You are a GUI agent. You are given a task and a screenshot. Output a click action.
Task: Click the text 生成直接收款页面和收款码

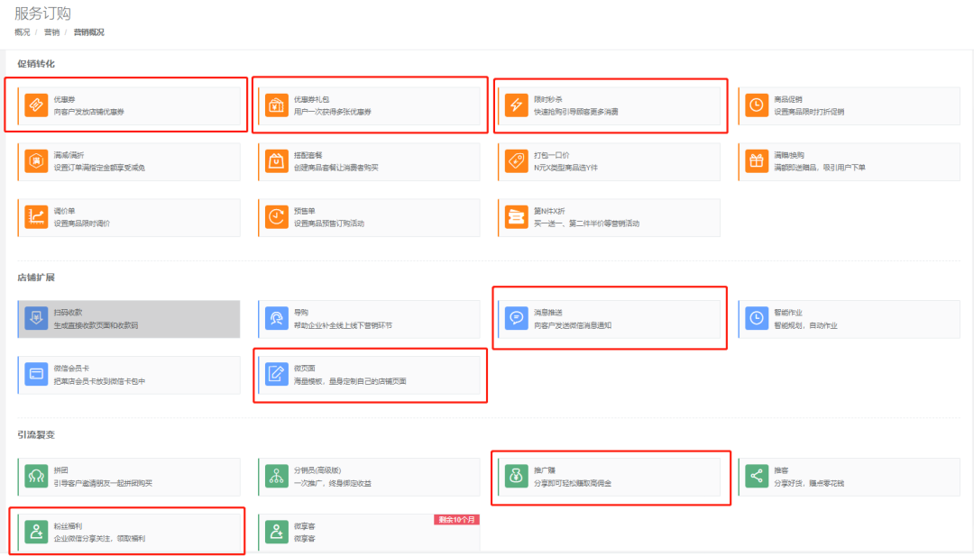[x=96, y=325]
